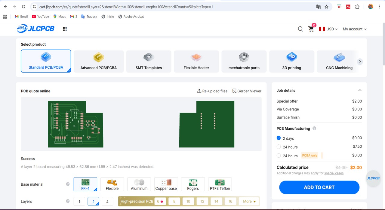Open the shopping cart icon
Viewport: 385px width, 210px height.
311,29
